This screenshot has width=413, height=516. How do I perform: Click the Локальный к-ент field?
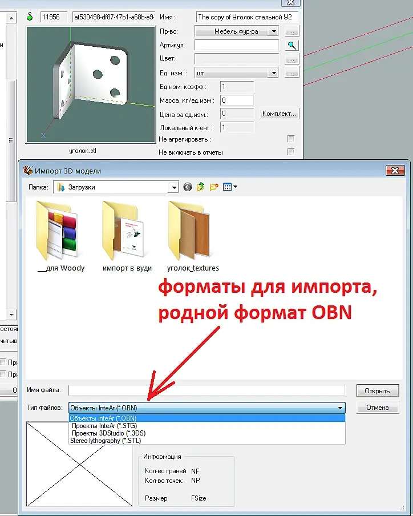coord(237,127)
